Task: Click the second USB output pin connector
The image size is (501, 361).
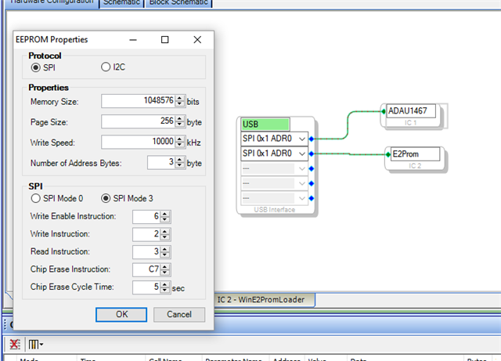Action: point(312,153)
